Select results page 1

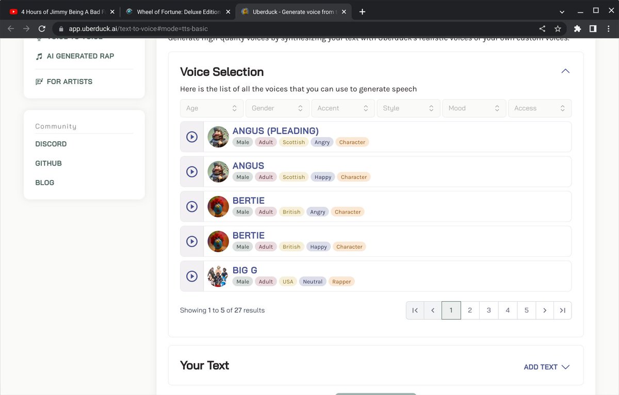pos(451,310)
